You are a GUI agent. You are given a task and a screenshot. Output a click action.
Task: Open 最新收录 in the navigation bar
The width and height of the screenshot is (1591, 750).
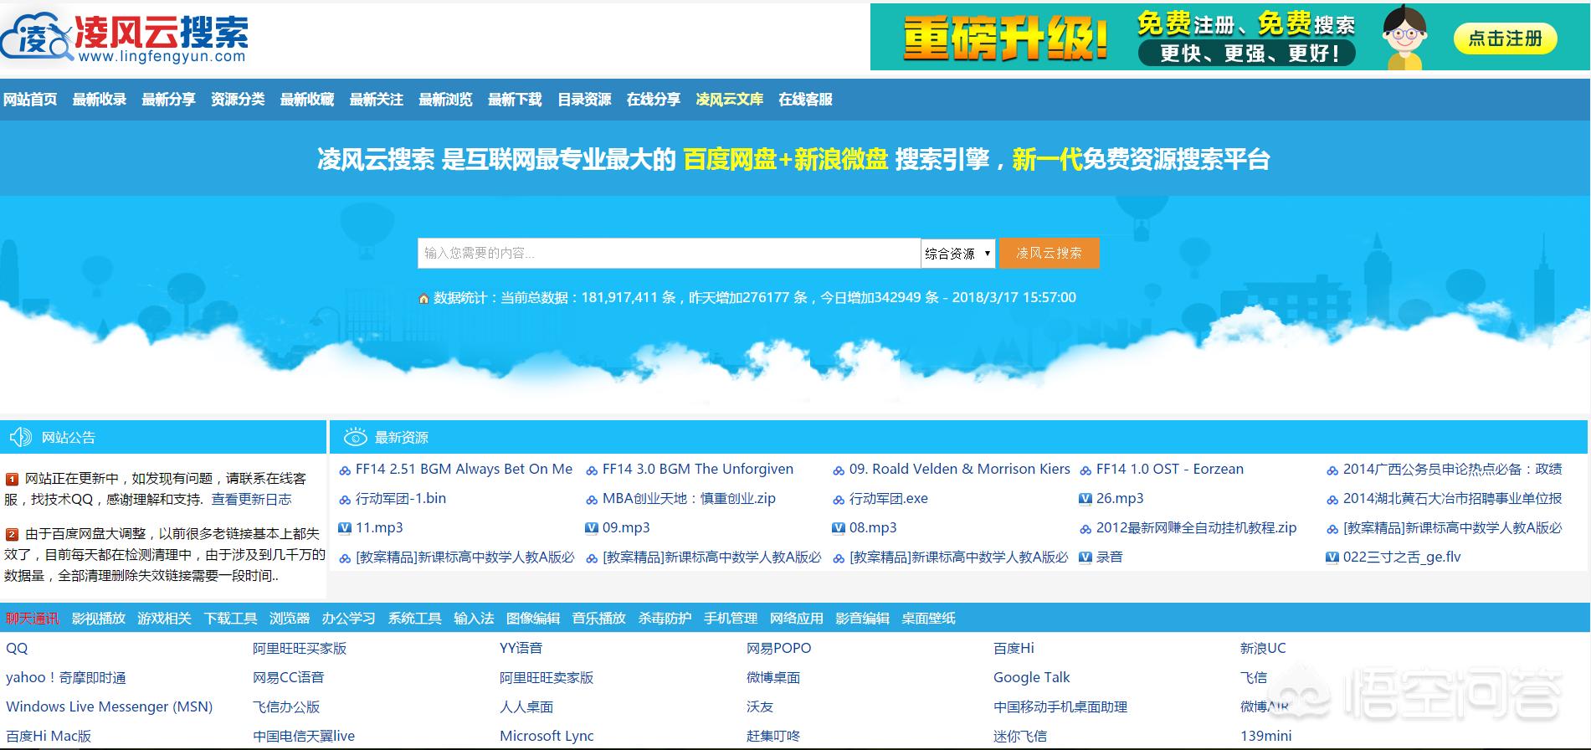99,100
